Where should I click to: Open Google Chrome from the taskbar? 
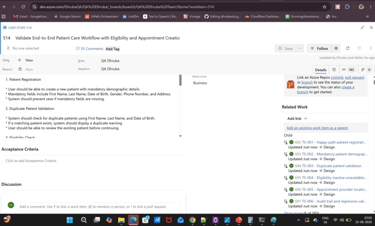(x=192, y=220)
